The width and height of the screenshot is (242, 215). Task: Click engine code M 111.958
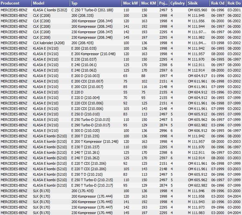(196, 196)
